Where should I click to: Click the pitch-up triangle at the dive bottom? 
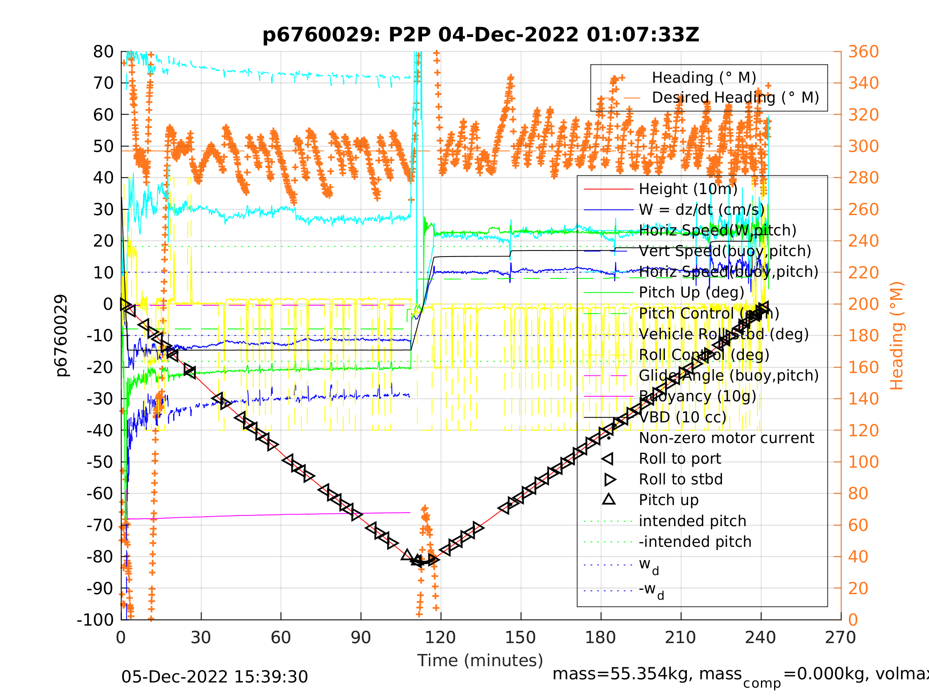coord(407,555)
